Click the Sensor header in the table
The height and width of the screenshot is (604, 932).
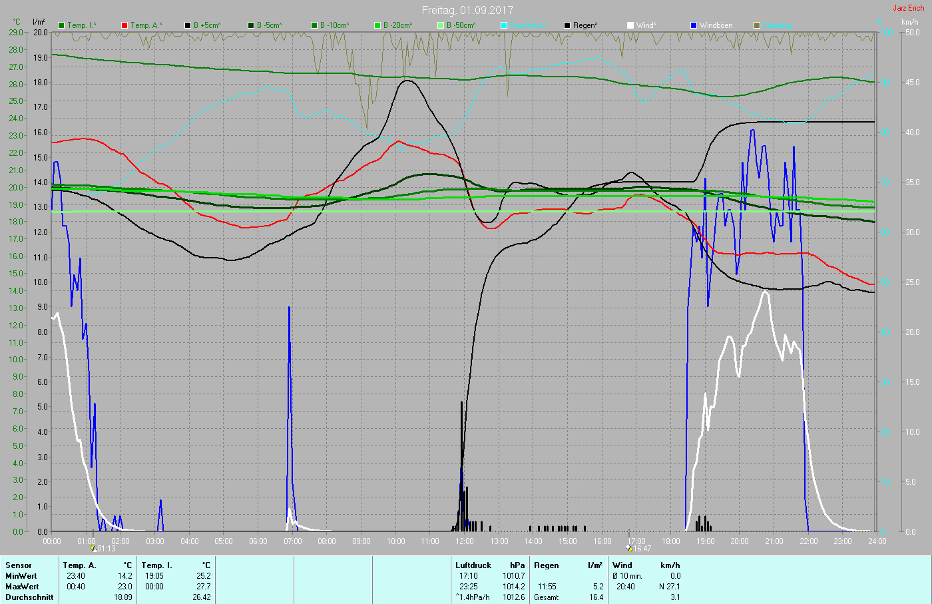pos(19,565)
